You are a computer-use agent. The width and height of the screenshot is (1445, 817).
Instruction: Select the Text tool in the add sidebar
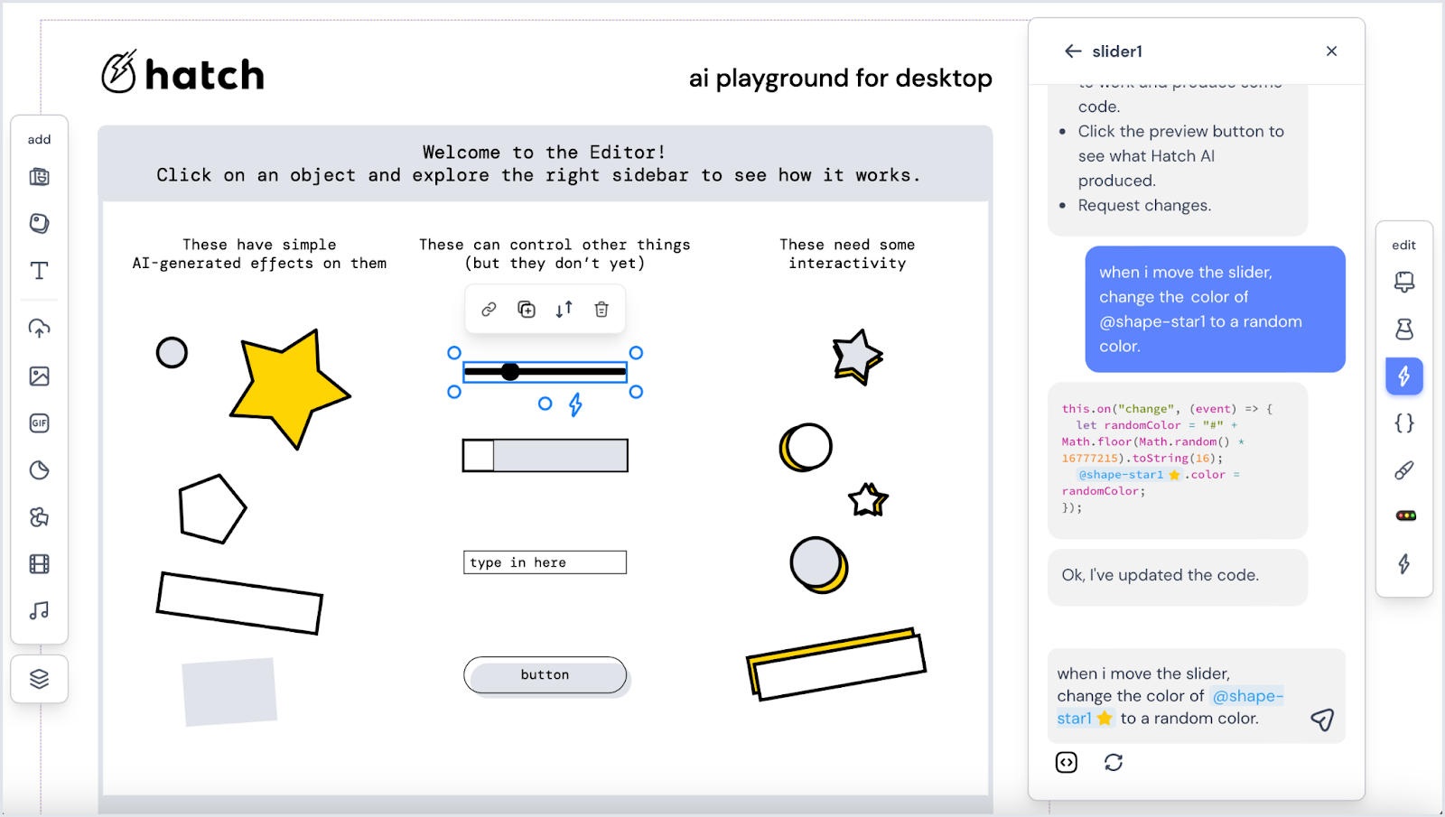(x=39, y=270)
